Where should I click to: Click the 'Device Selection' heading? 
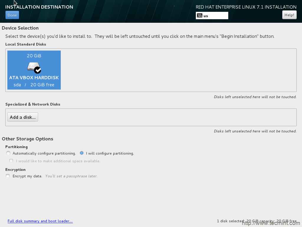20,28
